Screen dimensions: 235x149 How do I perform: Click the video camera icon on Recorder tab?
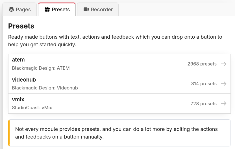coord(86,9)
